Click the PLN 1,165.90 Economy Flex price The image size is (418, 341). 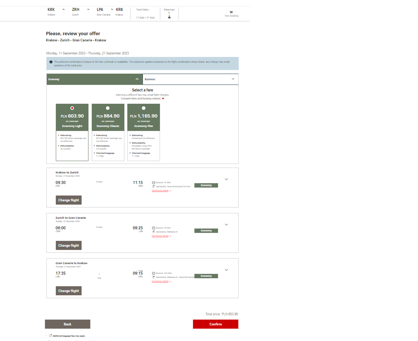[x=144, y=116]
